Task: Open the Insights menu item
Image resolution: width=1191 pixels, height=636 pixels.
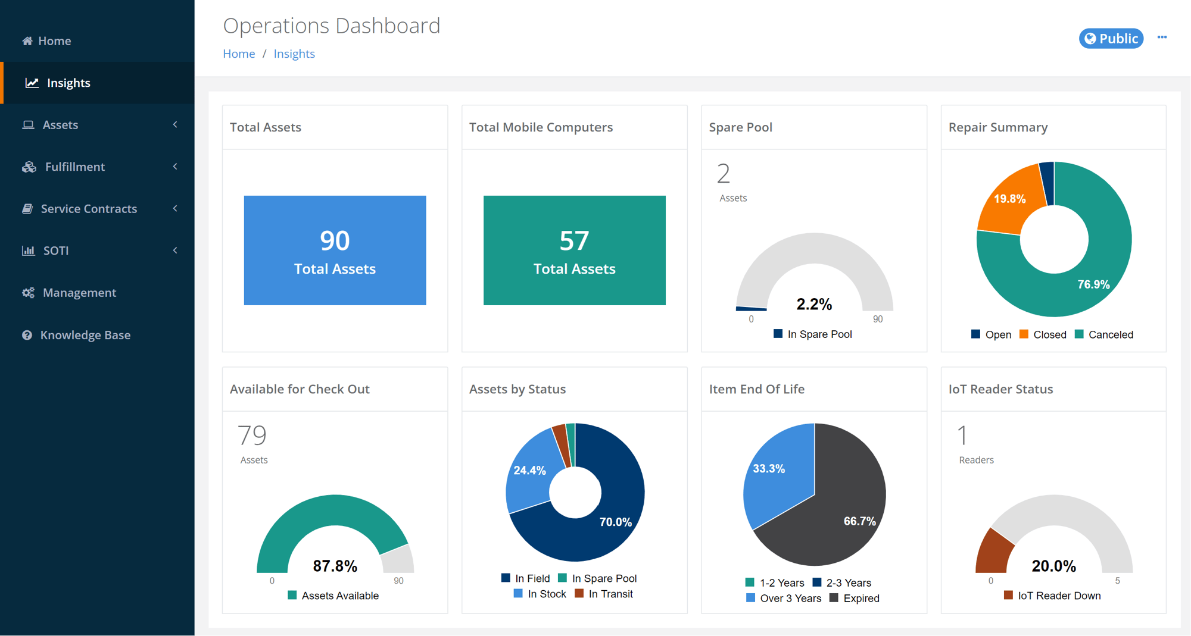Action: click(x=68, y=83)
